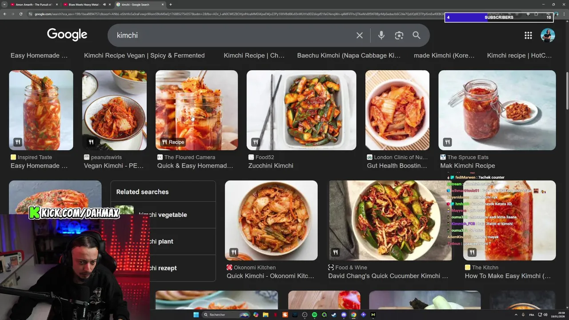Open 'Gut Health Boostin...' title link
569x320 pixels.
pos(397,166)
